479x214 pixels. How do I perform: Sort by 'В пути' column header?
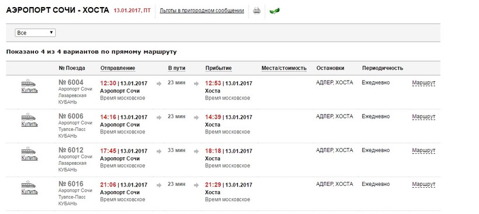177,68
